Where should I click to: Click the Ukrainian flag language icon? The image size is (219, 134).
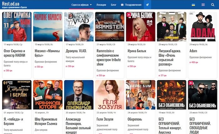coord(193,5)
